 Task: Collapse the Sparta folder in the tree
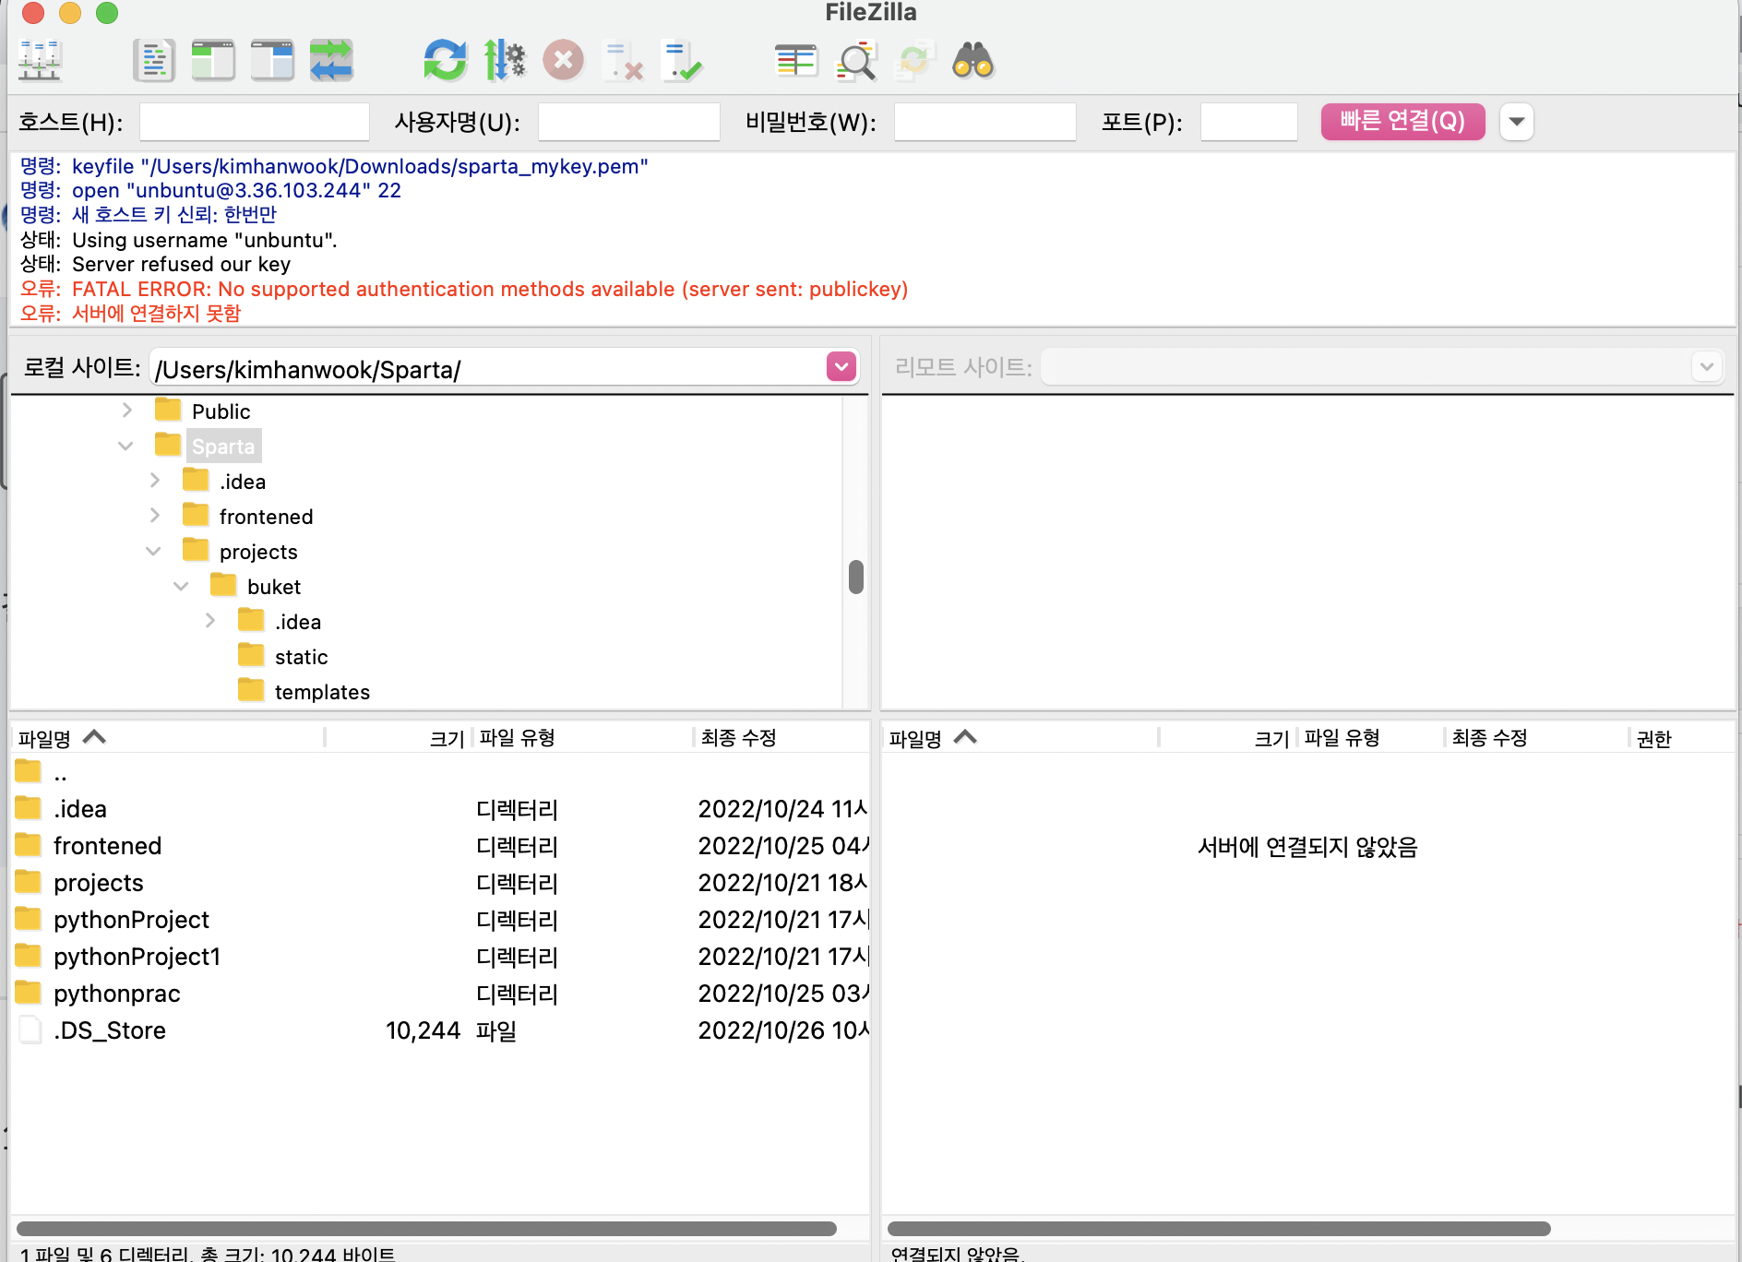coord(126,446)
